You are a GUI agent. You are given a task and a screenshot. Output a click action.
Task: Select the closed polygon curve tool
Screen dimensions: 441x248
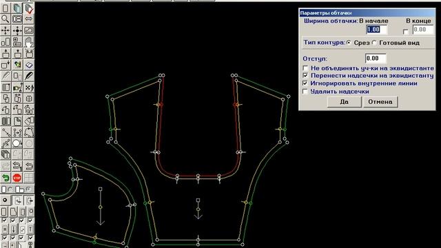coord(29,132)
